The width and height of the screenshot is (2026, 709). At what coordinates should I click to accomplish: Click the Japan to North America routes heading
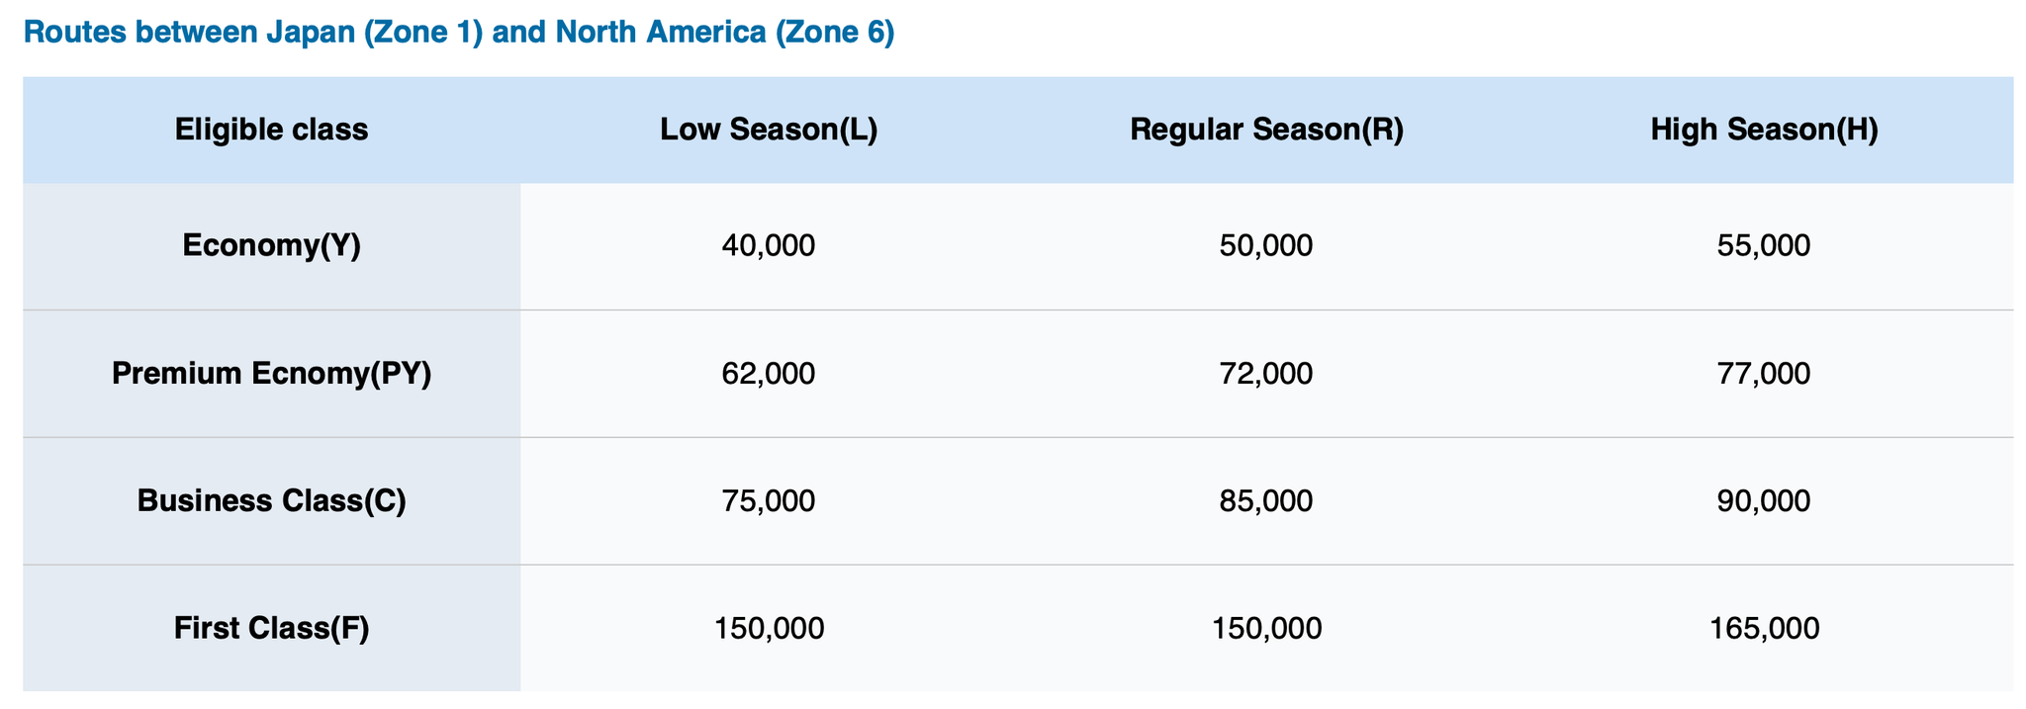pyautogui.click(x=459, y=34)
